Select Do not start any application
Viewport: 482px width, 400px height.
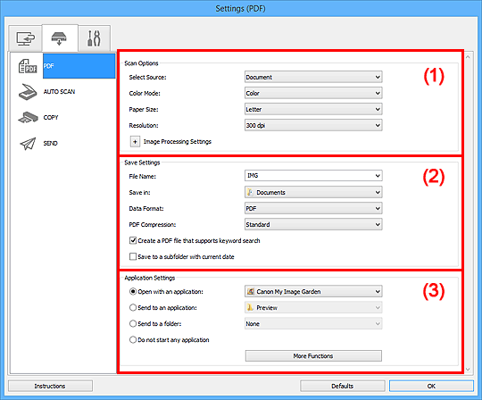point(133,340)
